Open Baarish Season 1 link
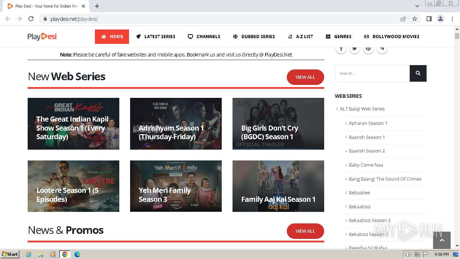The width and height of the screenshot is (460, 259). click(367, 137)
